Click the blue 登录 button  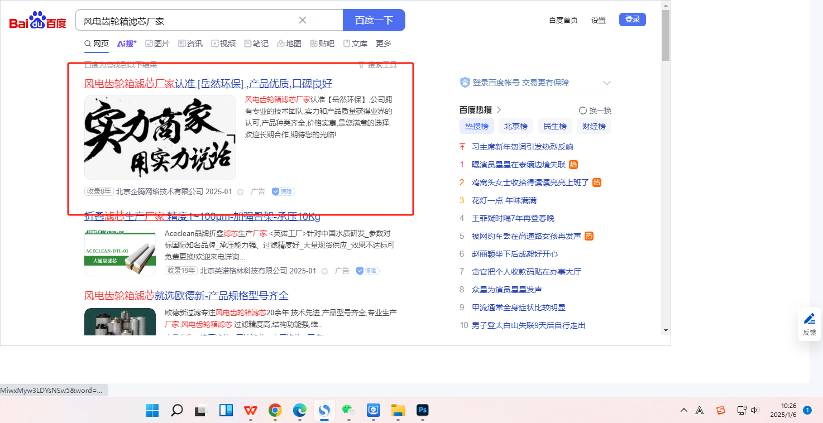[x=632, y=20]
